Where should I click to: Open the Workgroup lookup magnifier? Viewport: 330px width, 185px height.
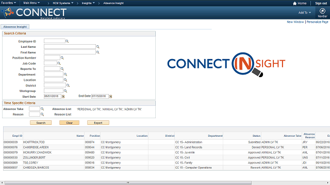click(x=65, y=91)
